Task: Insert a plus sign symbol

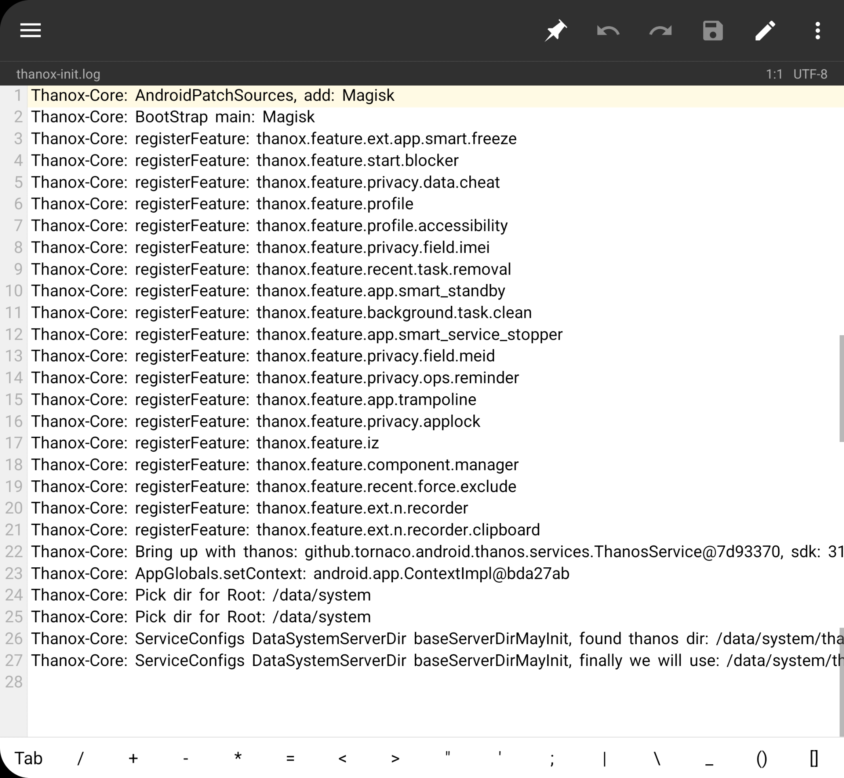Action: coord(133,758)
